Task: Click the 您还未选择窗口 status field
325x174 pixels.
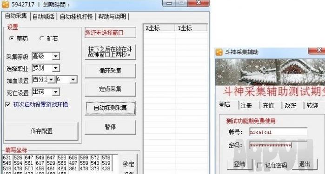Action: (x=110, y=32)
